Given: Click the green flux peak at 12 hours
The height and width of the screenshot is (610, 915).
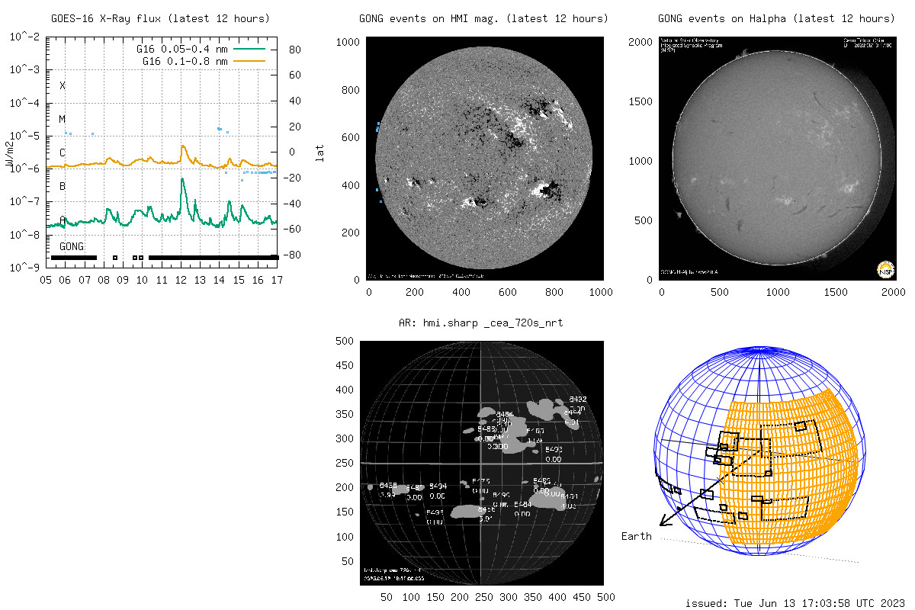Looking at the screenshot, I should (183, 181).
